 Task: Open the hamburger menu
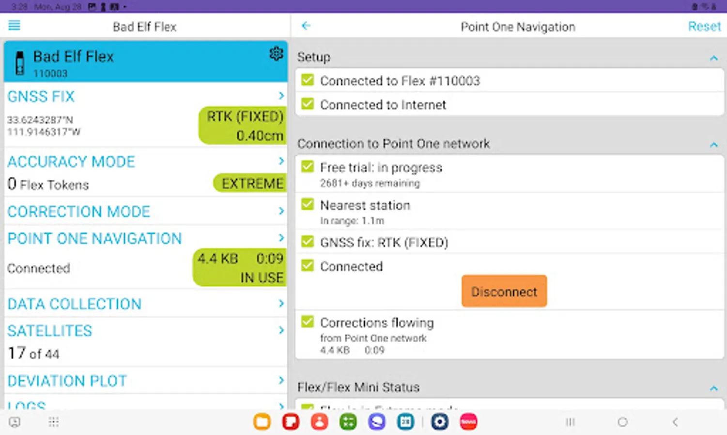click(15, 25)
